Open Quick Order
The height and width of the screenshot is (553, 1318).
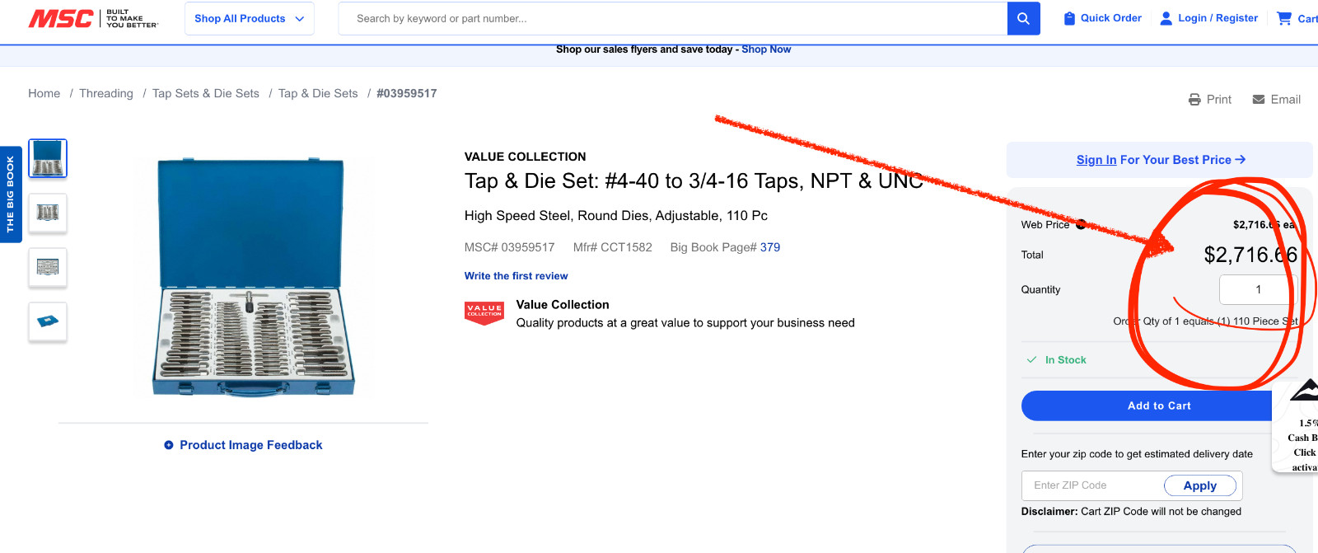click(1102, 18)
